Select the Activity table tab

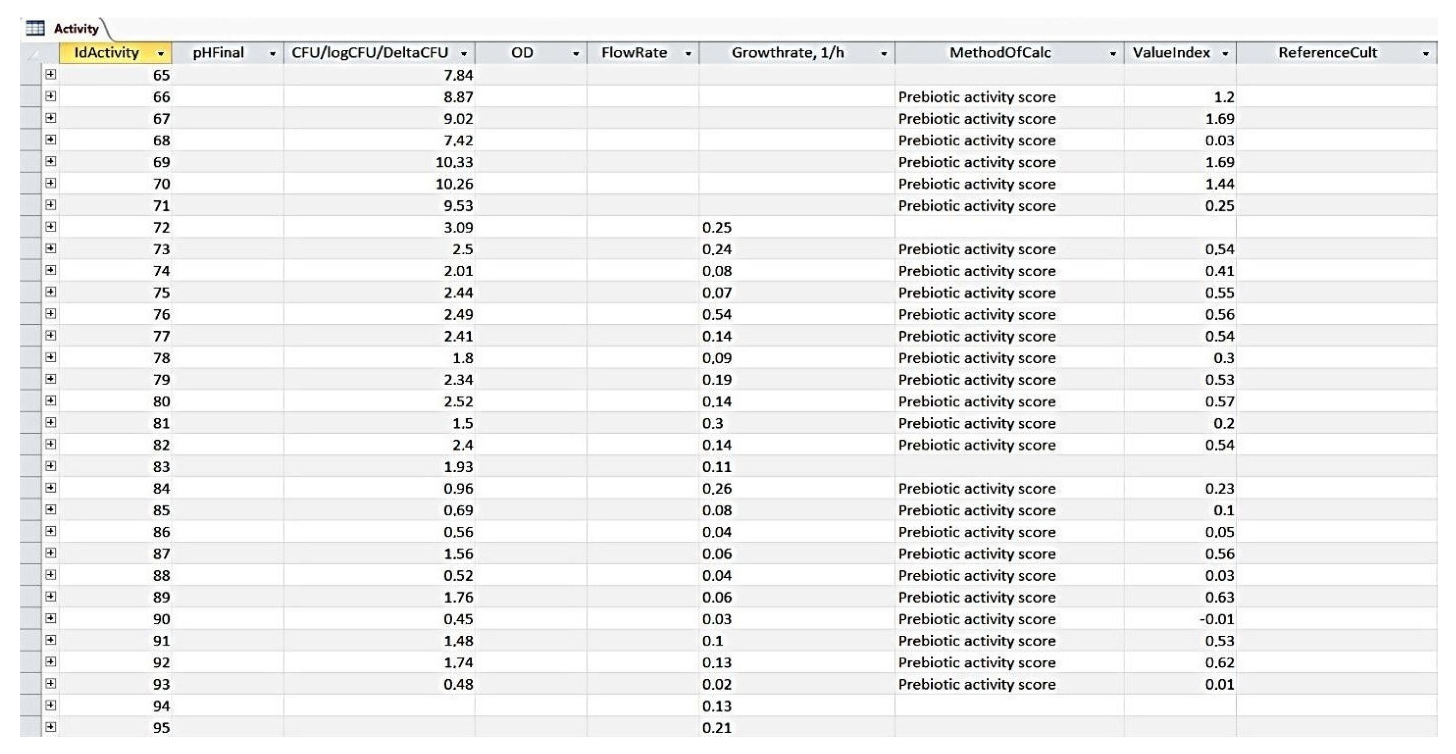point(76,29)
